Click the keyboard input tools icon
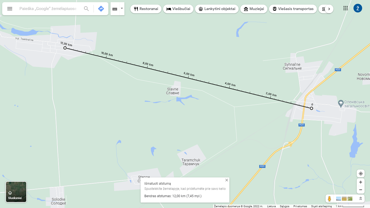The height and width of the screenshot is (208, 370). [115, 9]
